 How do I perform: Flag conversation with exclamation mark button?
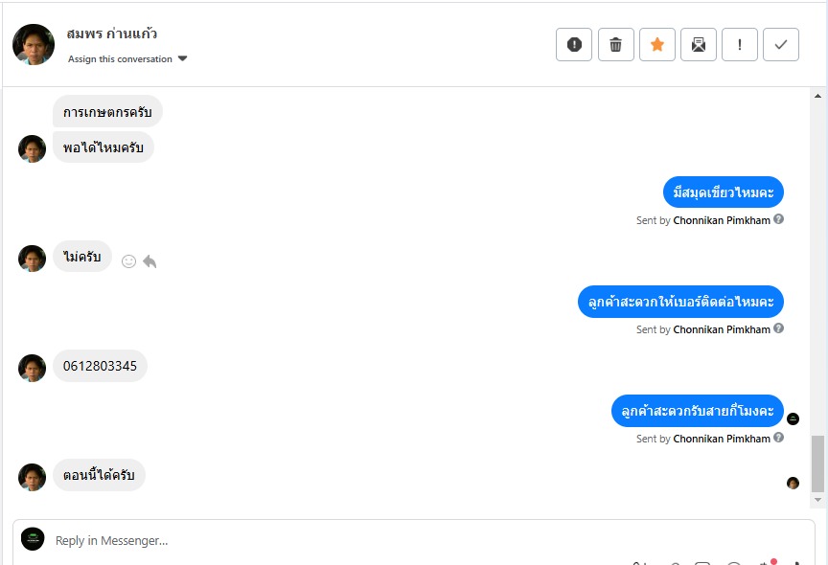(740, 45)
